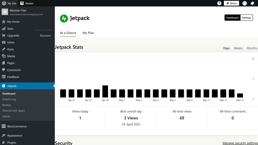
Task: Open Activity Log submenu item
Action: click(9, 99)
